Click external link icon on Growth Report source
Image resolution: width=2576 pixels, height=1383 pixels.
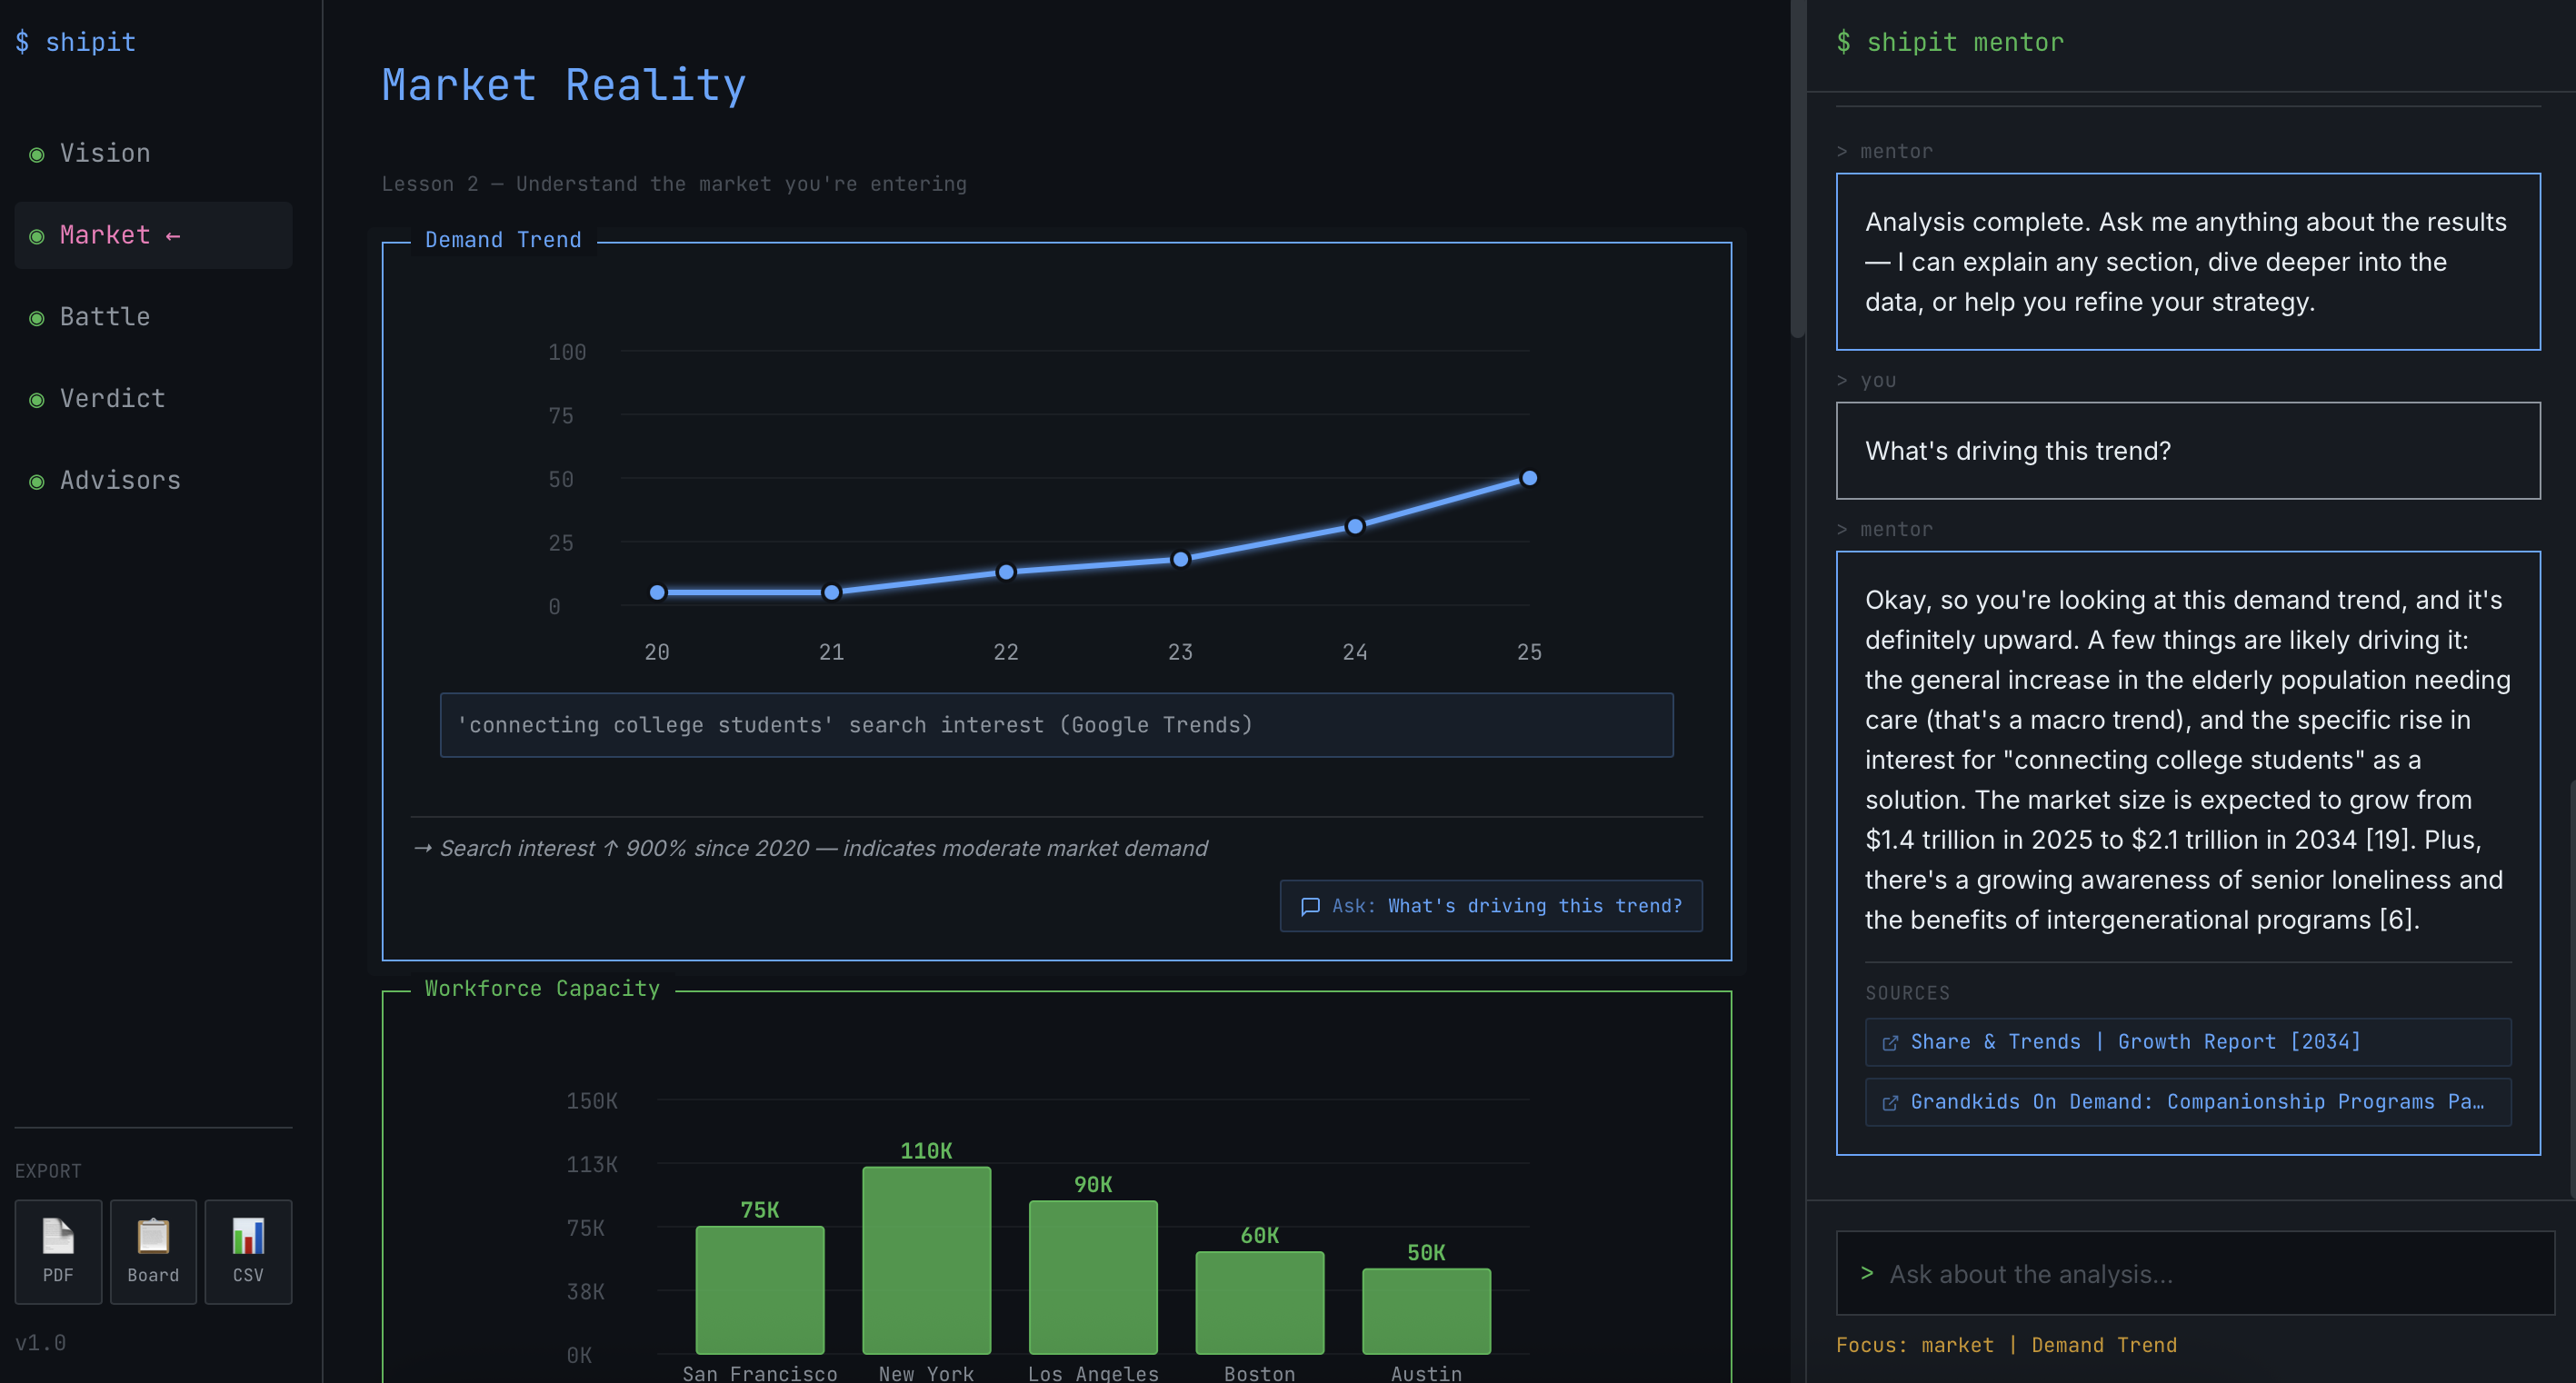[x=1890, y=1043]
